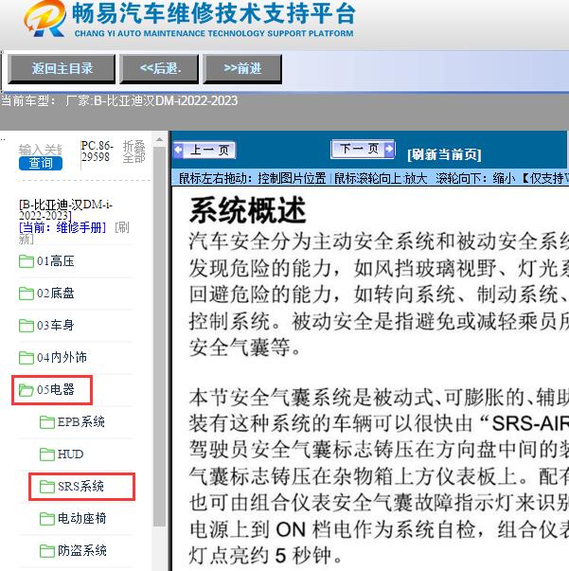Click the [B-比亚迪-汉DM-i-2022-2023] sidebar title
The width and height of the screenshot is (569, 571).
(x=65, y=210)
